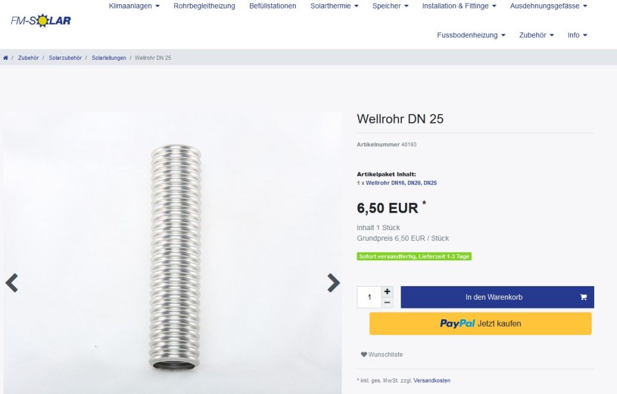Click the Wellrohr DN16, DN20, DN25 link
Viewport: 617px width, 394px height.
tap(401, 183)
